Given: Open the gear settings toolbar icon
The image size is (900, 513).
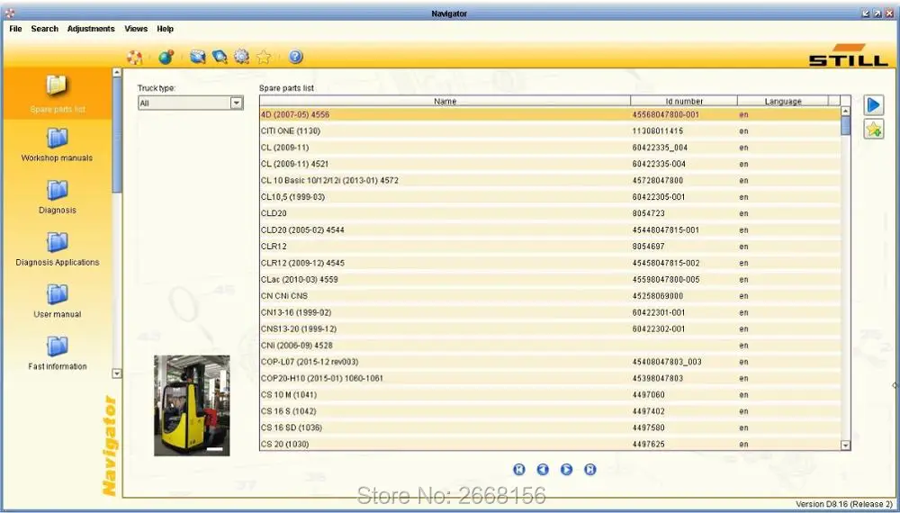Looking at the screenshot, I should (x=241, y=57).
